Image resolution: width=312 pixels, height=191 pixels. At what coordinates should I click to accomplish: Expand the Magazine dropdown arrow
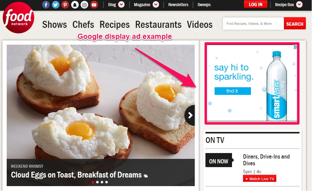(x=156, y=4)
